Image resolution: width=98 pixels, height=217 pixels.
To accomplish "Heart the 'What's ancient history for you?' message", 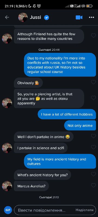I will [x=93, y=174].
